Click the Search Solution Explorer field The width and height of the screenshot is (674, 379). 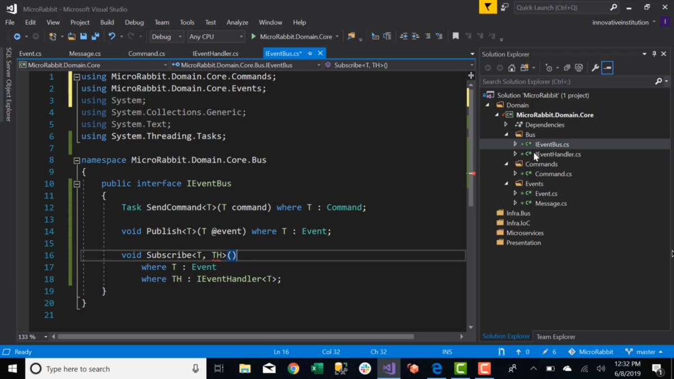point(567,81)
